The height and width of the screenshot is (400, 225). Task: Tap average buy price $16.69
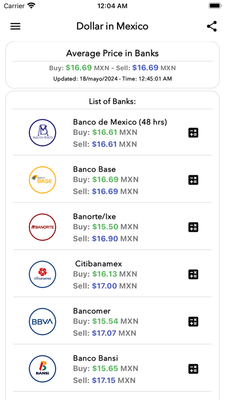[x=79, y=68]
